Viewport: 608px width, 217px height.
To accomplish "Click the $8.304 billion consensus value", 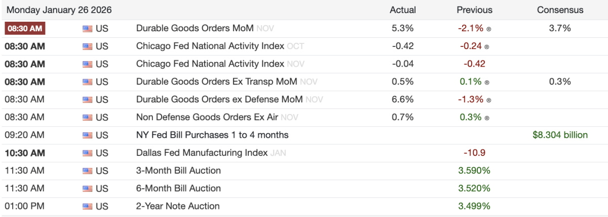I will click(x=560, y=135).
